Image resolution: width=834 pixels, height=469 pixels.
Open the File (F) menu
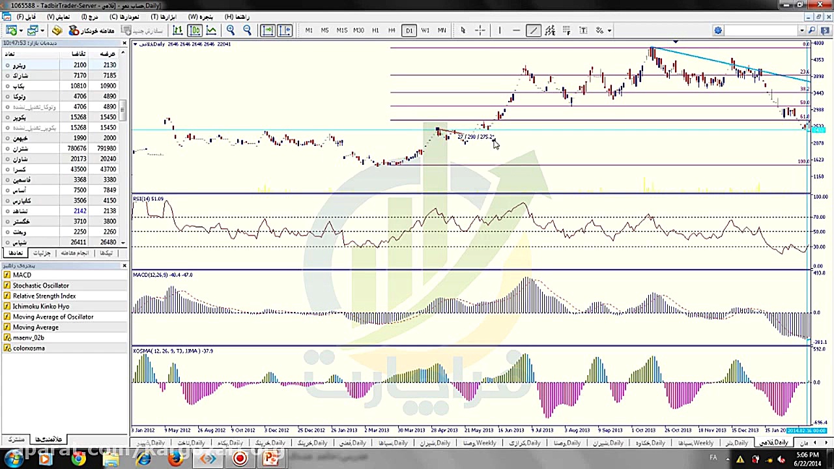click(x=27, y=16)
